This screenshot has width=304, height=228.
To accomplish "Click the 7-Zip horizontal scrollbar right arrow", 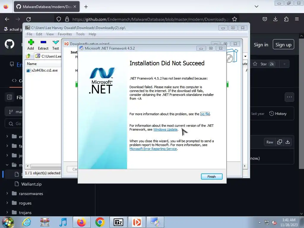I will click(x=245, y=166).
